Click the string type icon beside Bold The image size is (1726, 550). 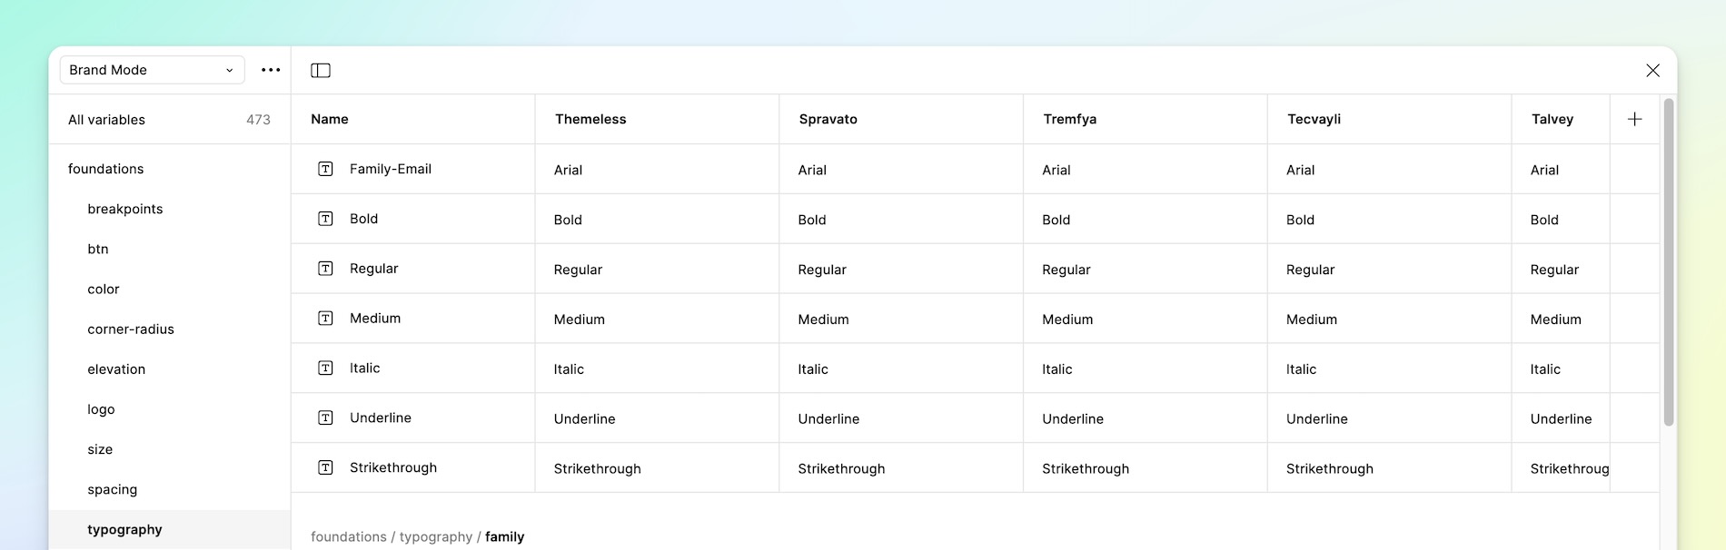coord(325,219)
